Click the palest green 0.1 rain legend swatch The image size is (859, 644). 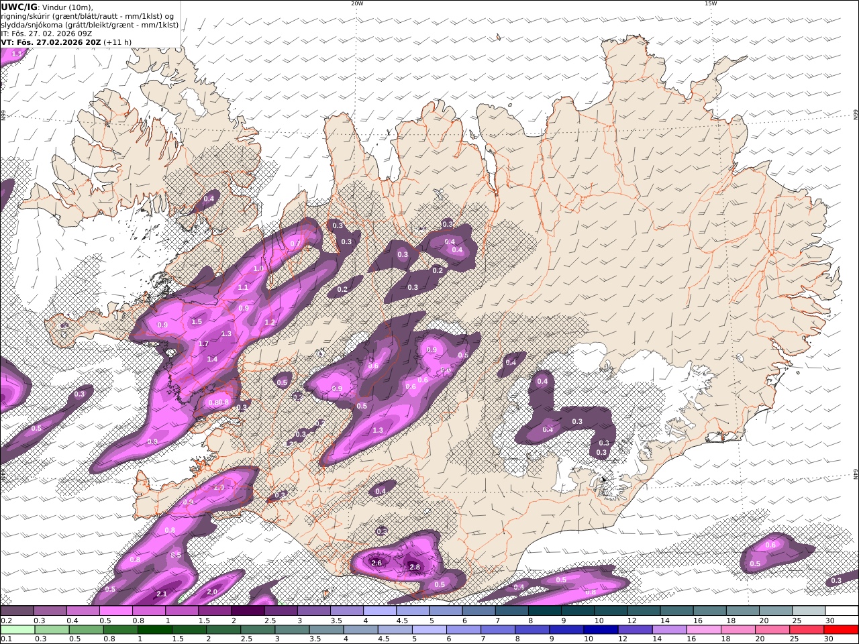pyautogui.click(x=17, y=630)
